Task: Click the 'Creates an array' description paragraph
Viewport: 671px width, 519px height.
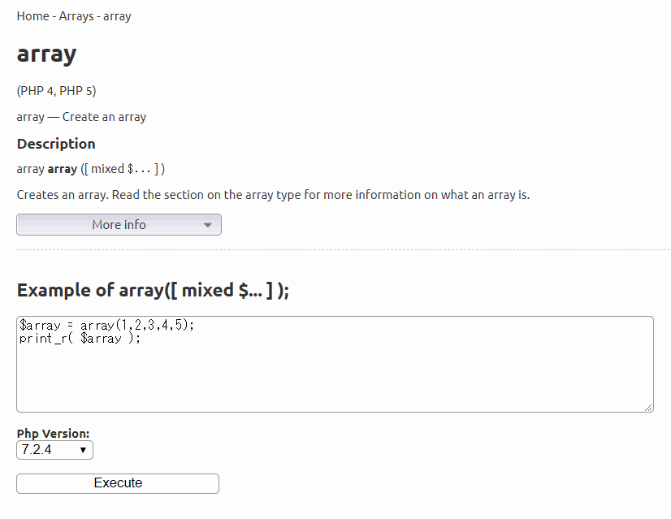Action: click(x=273, y=195)
